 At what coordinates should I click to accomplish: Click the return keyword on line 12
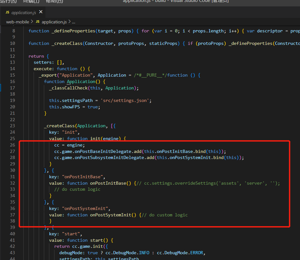pyautogui.click(x=36, y=56)
